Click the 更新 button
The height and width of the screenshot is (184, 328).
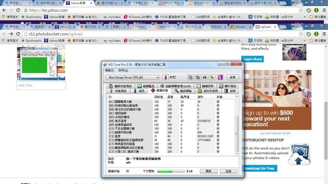(208, 171)
